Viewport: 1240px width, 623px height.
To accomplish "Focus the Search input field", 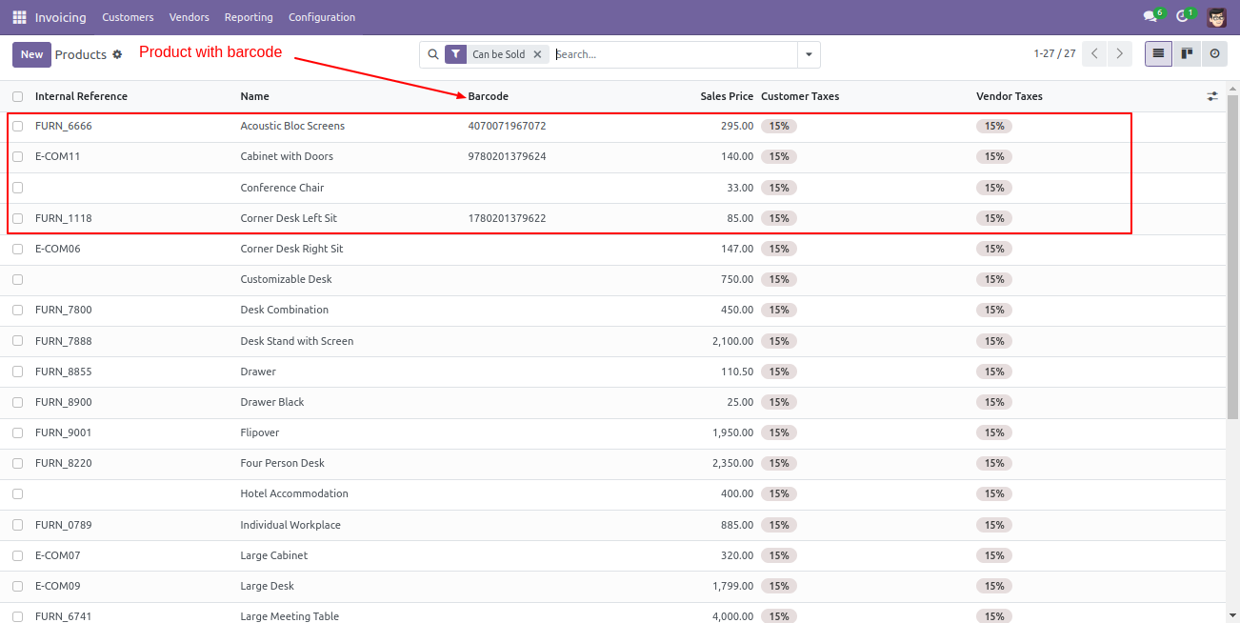I will (x=674, y=54).
